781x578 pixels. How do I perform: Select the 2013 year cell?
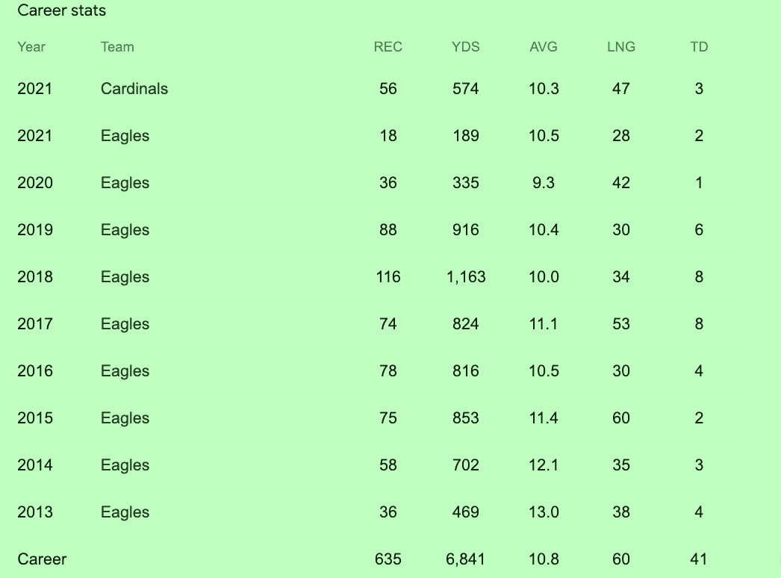(35, 512)
